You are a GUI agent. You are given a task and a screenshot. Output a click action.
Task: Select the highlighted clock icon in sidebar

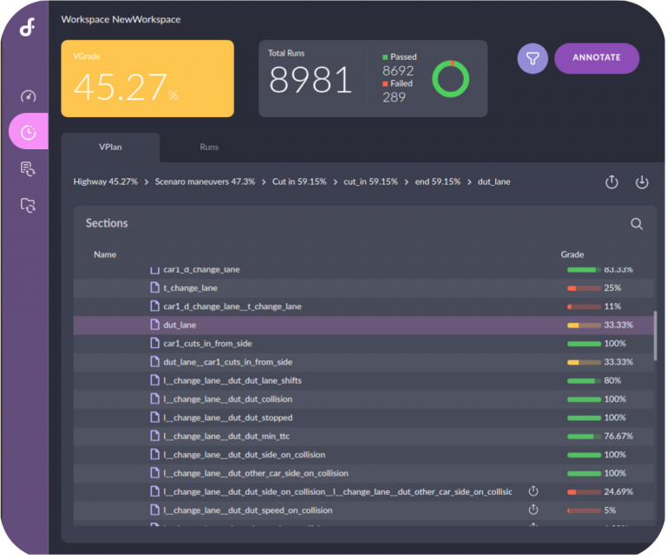coord(29,132)
